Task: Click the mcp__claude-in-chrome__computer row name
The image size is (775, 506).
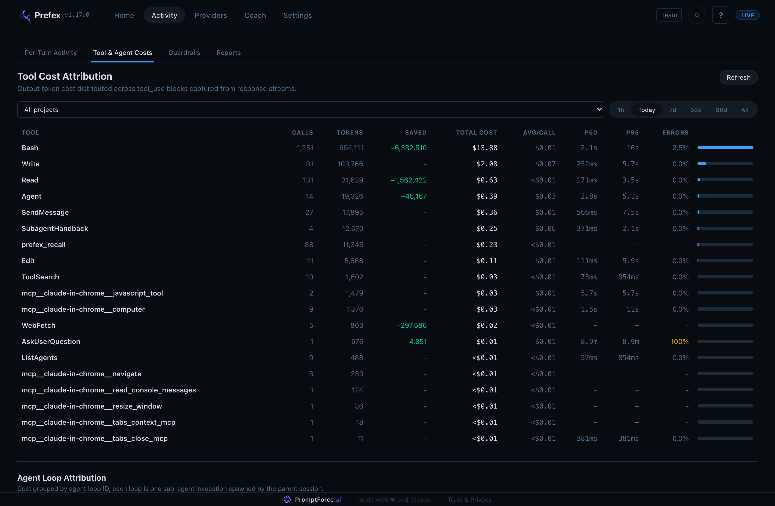Action: pyautogui.click(x=83, y=309)
